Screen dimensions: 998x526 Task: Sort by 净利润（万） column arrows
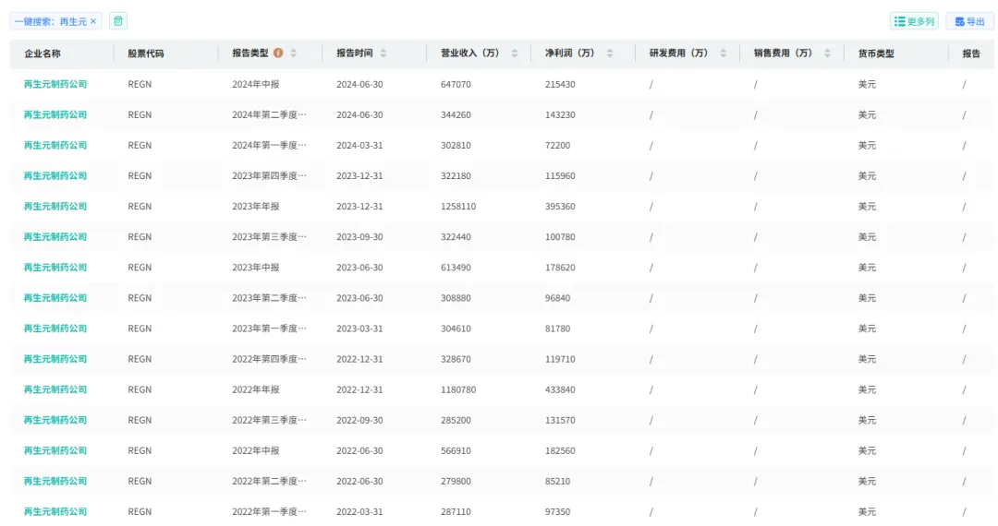point(610,54)
